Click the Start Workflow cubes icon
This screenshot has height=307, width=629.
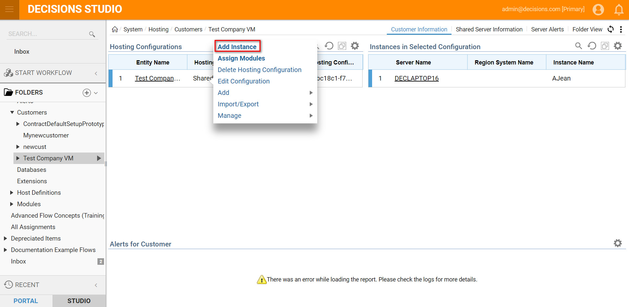8,73
